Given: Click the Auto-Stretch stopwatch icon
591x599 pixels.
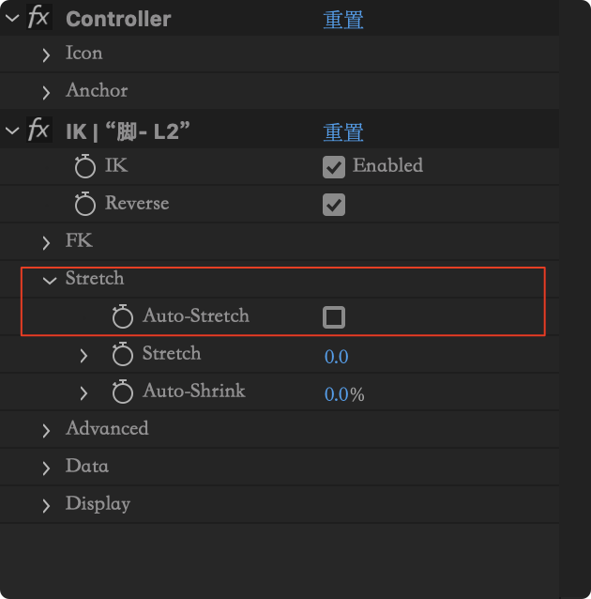Looking at the screenshot, I should 123,317.
